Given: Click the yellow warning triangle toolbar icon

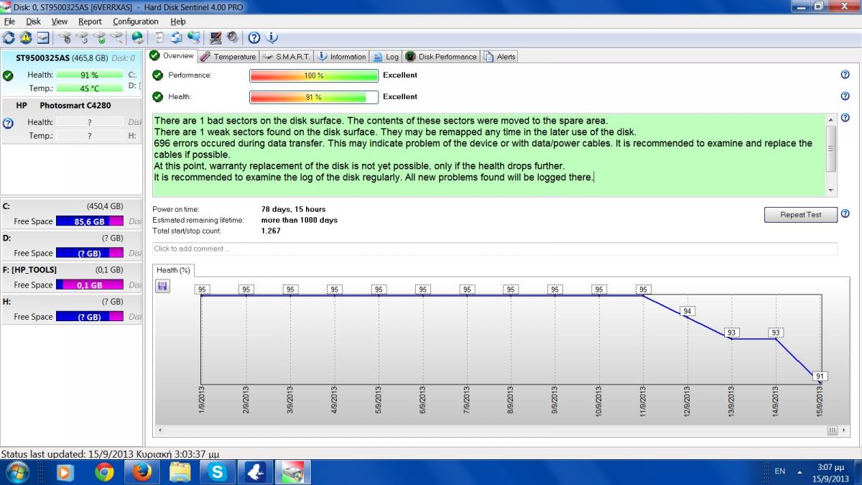Looking at the screenshot, I should tap(26, 37).
